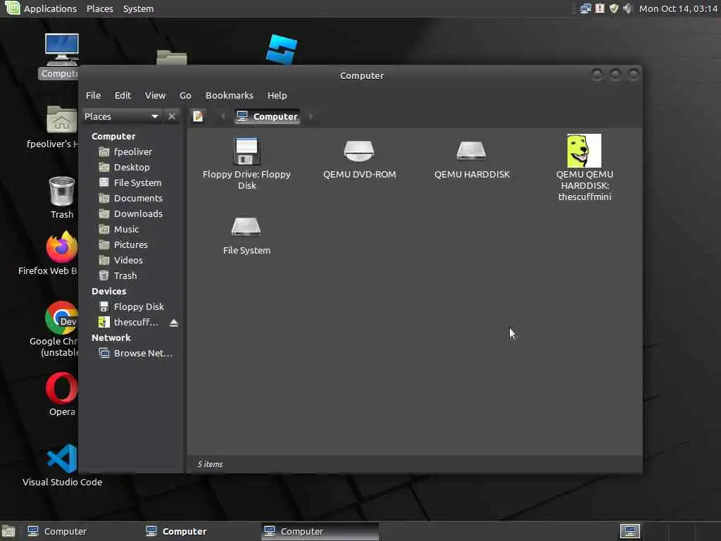Click the volume tray icon

pyautogui.click(x=627, y=8)
